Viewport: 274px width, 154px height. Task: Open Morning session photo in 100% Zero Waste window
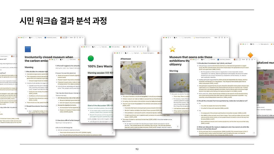pos(101,89)
